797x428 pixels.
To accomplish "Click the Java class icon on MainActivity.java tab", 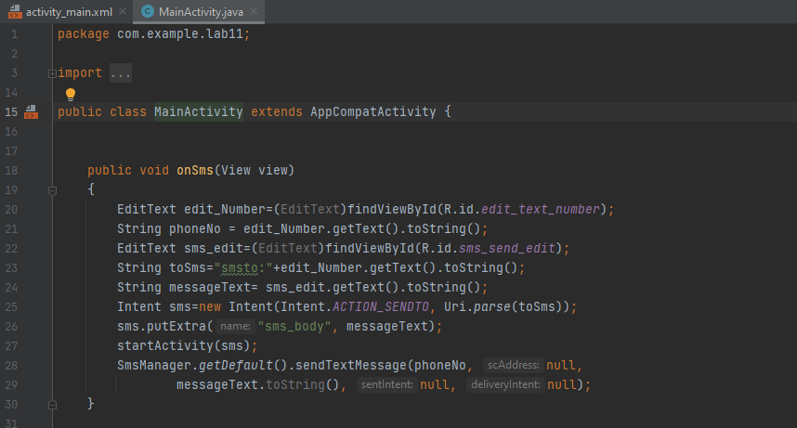I will pyautogui.click(x=148, y=11).
